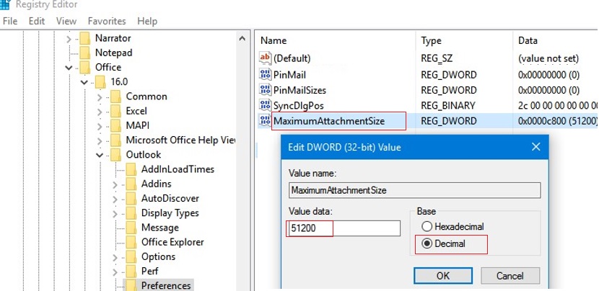Open the Edit menu
The width and height of the screenshot is (599, 291).
[36, 21]
